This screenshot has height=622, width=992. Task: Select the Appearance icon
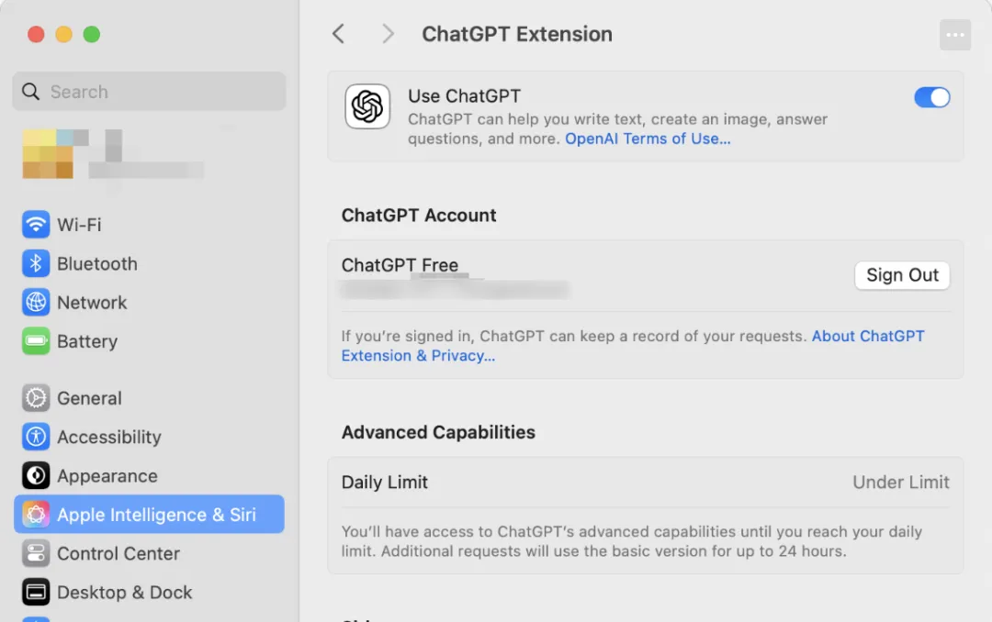tap(36, 476)
